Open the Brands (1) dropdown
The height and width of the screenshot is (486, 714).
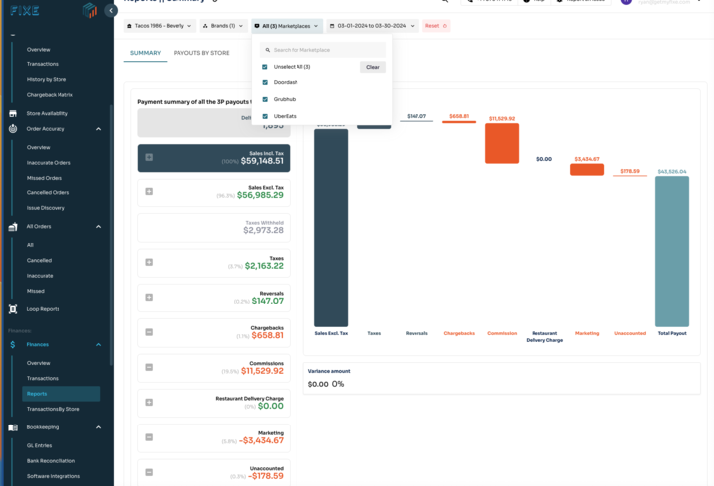click(222, 26)
